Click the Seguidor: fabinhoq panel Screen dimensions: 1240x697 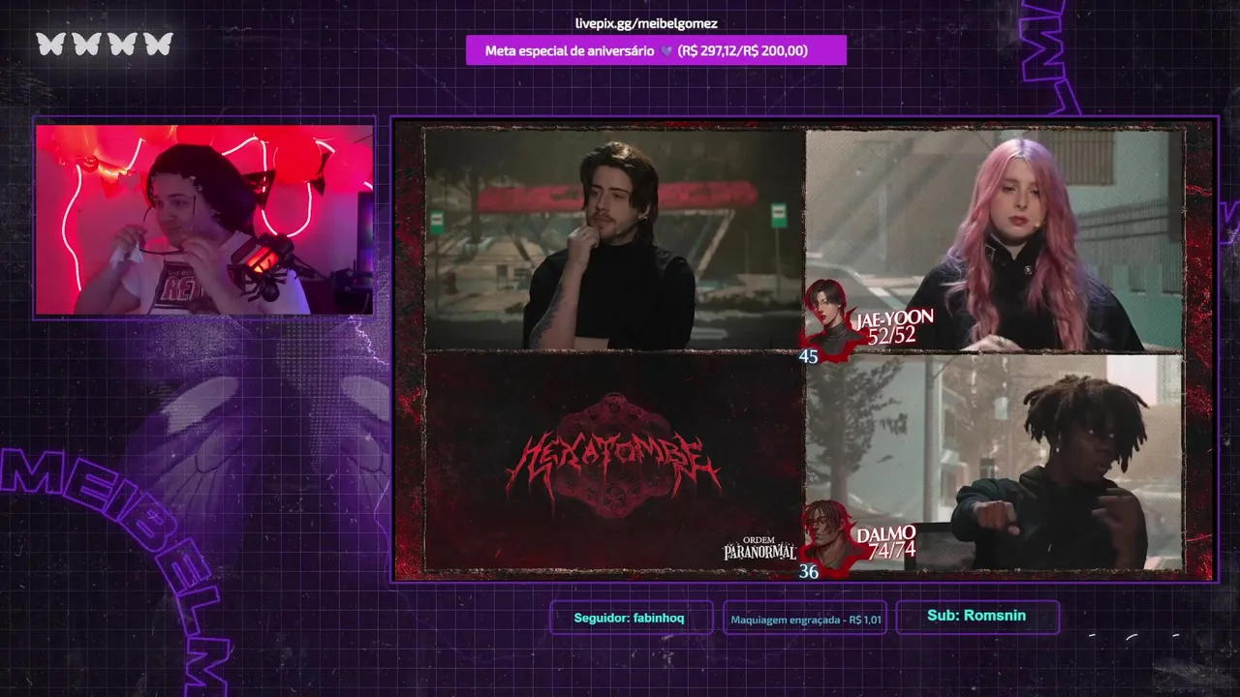(630, 618)
